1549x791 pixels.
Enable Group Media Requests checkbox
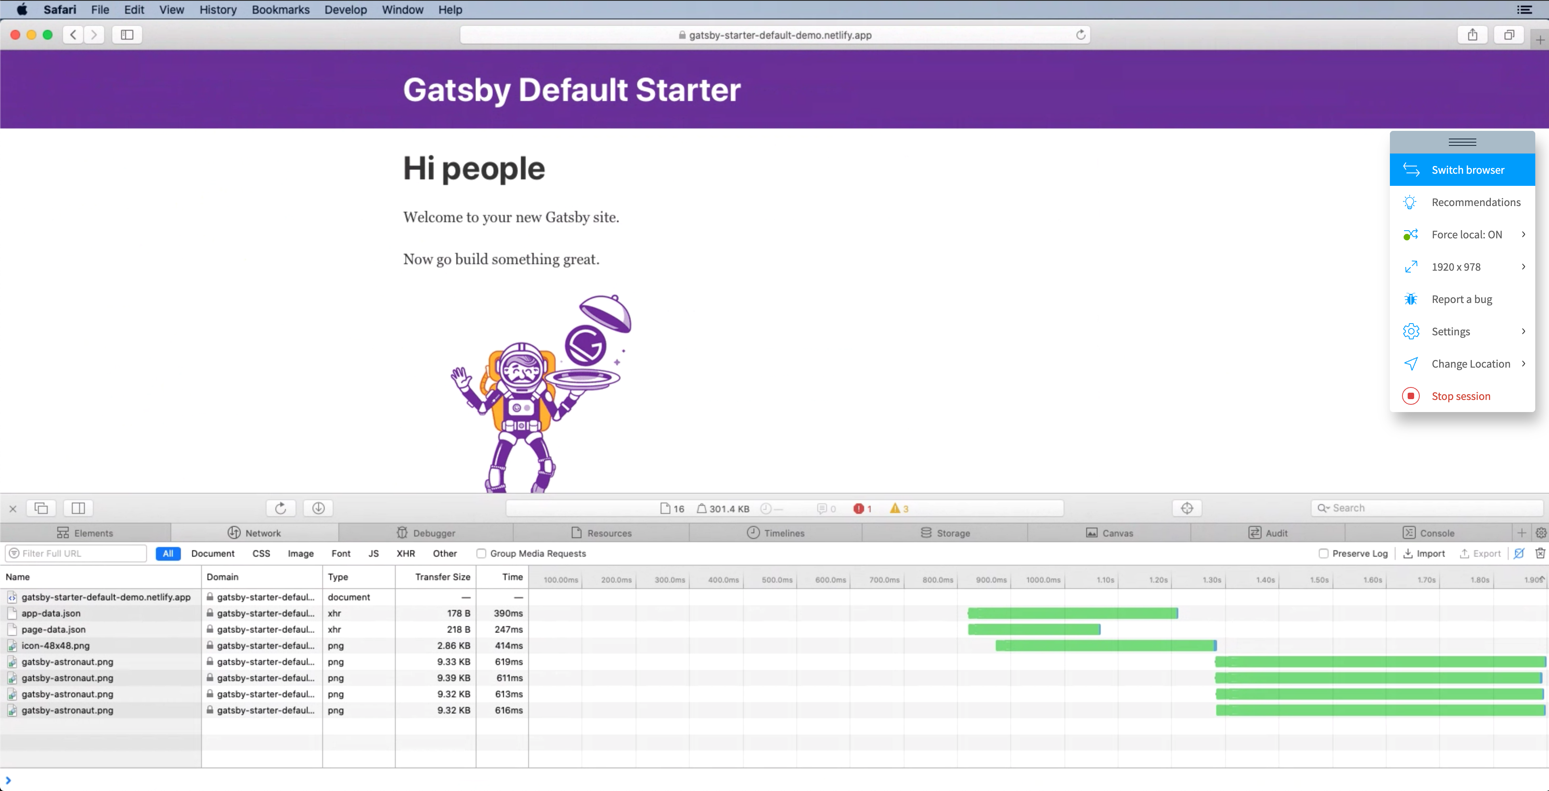pyautogui.click(x=481, y=553)
